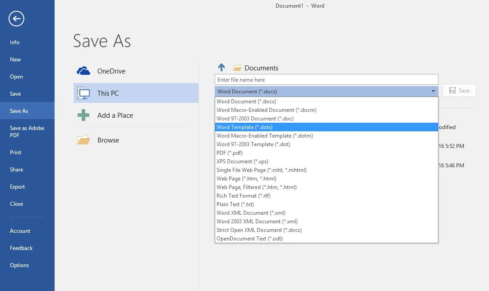Pick Rich Text Format (*.rtf) option

[243, 196]
